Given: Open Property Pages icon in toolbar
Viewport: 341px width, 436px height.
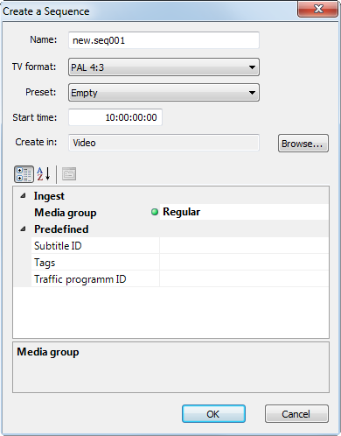Looking at the screenshot, I should click(69, 174).
